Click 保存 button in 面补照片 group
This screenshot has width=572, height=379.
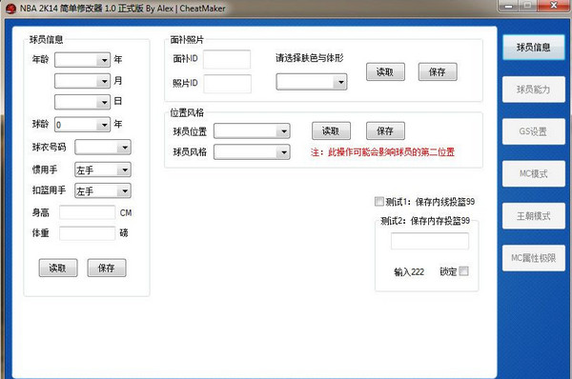438,71
